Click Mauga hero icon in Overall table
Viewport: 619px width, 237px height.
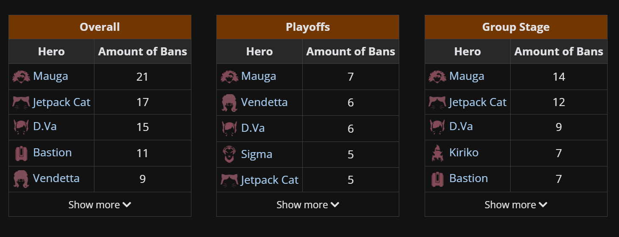[21, 76]
